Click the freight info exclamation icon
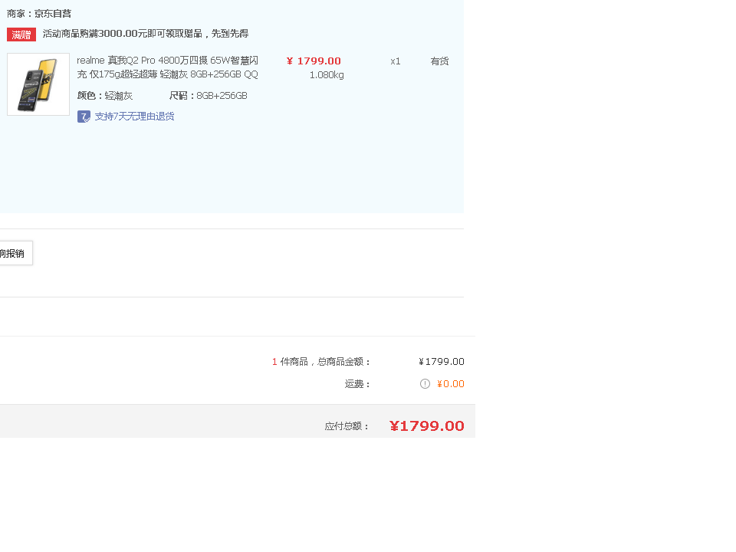The image size is (736, 552). click(x=425, y=384)
